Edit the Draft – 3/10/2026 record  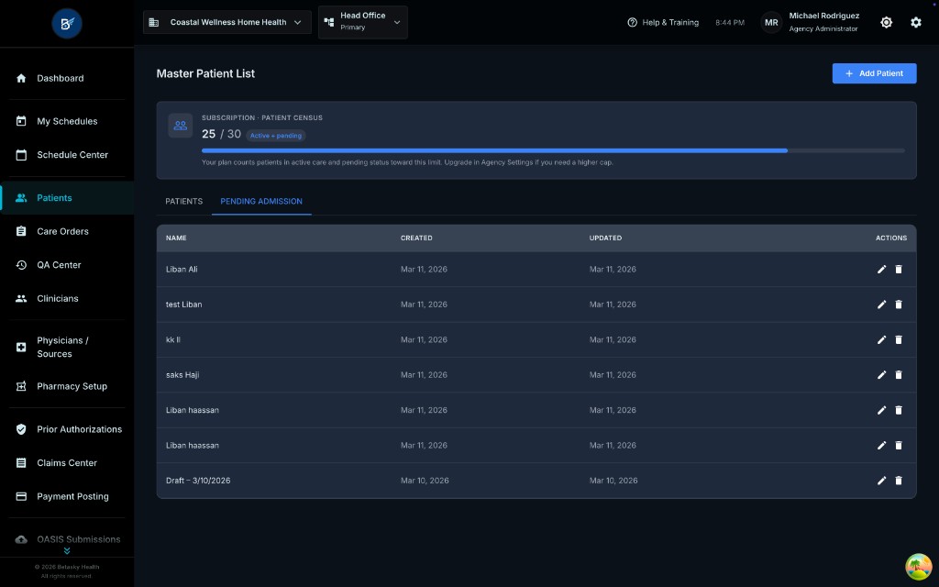(x=881, y=481)
